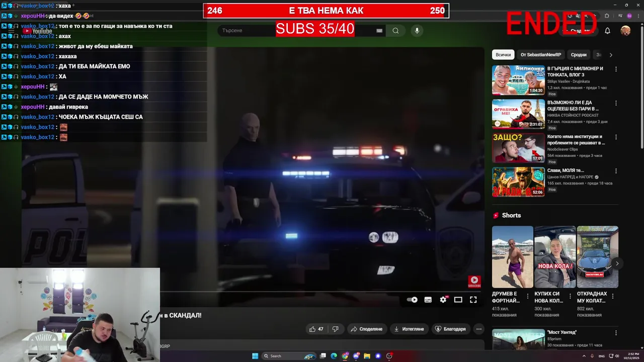Advance Shorts shelf with next arrow

617,263
